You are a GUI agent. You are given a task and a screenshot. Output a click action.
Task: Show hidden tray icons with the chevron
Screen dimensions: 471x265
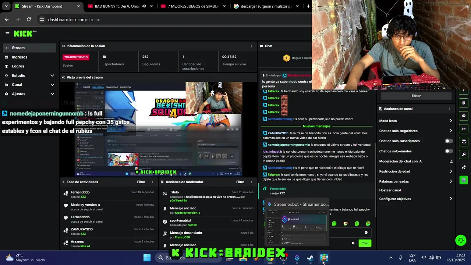tap(390, 258)
